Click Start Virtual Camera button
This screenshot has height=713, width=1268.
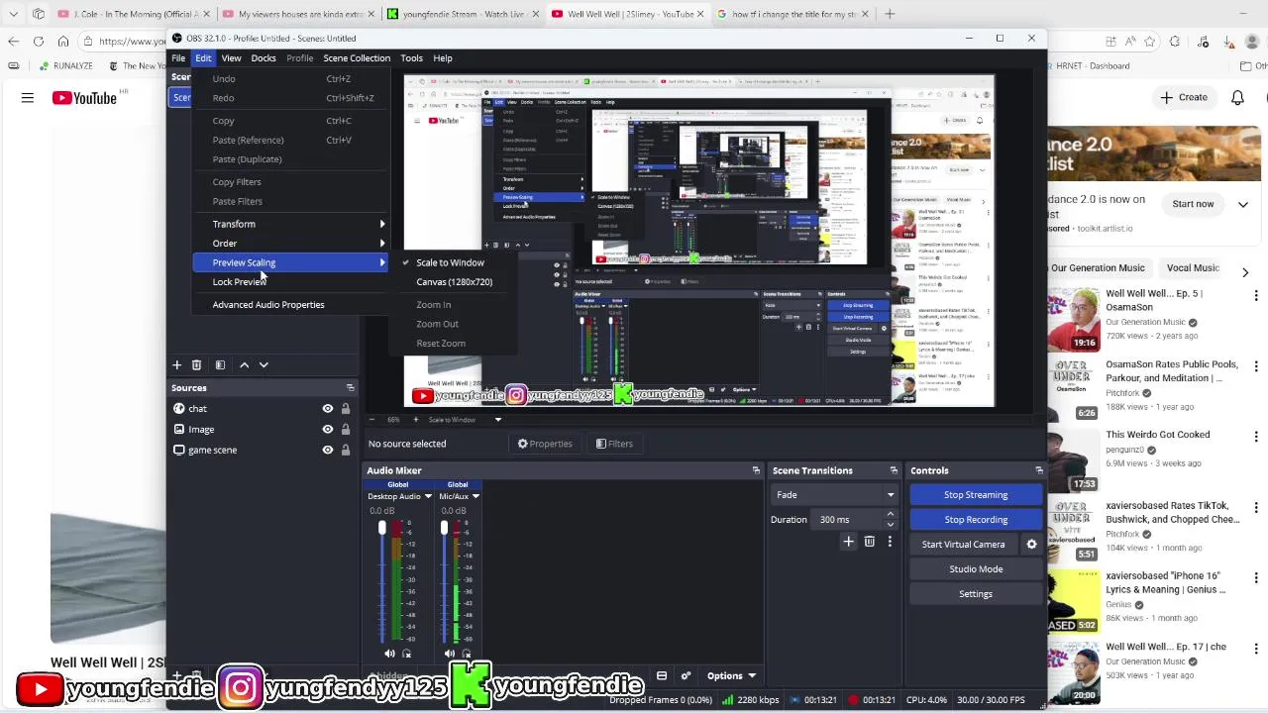pyautogui.click(x=963, y=545)
